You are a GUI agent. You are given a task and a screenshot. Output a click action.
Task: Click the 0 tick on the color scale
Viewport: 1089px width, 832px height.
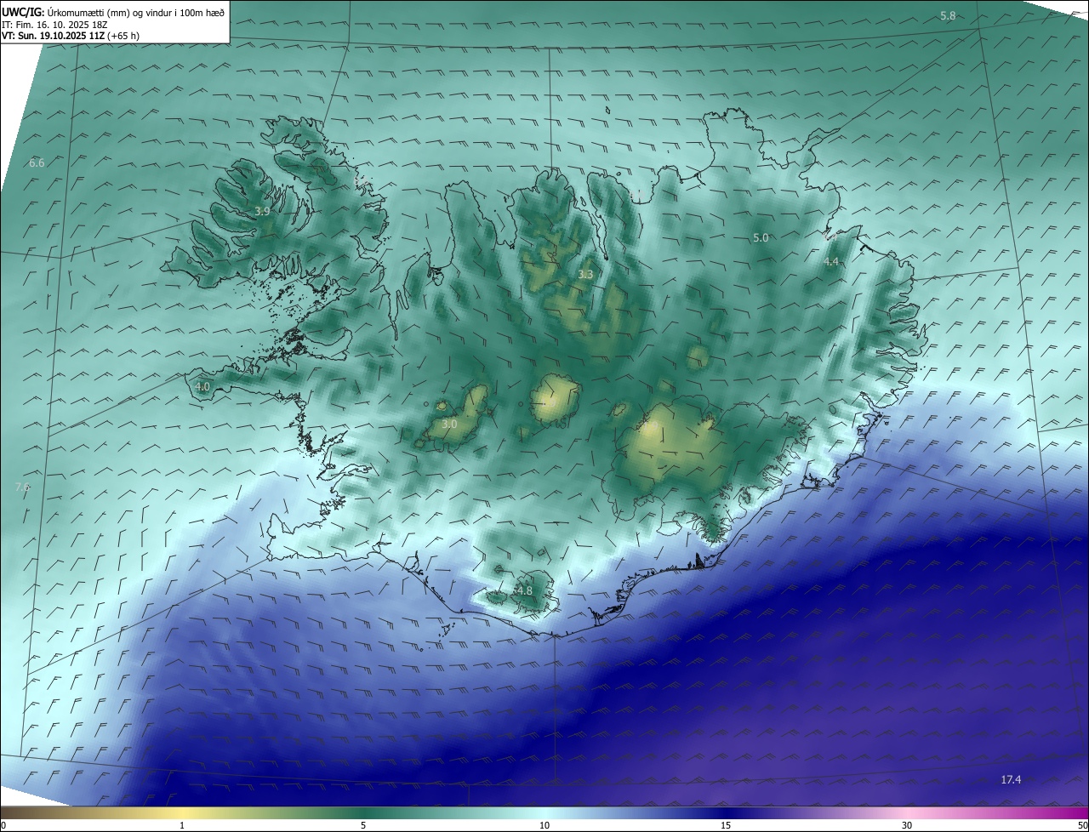click(3, 825)
